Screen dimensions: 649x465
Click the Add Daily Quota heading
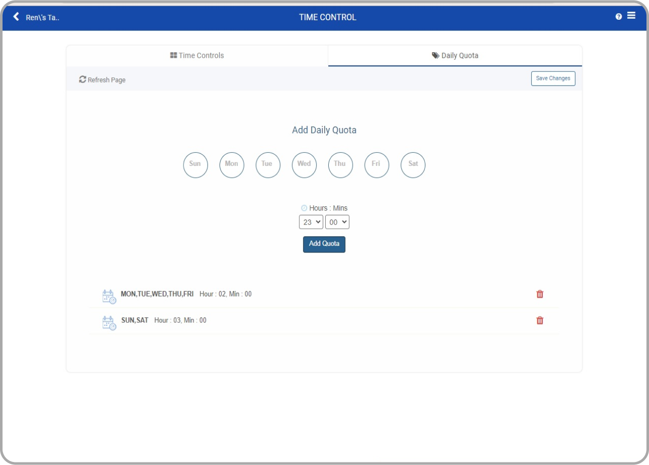click(x=324, y=130)
